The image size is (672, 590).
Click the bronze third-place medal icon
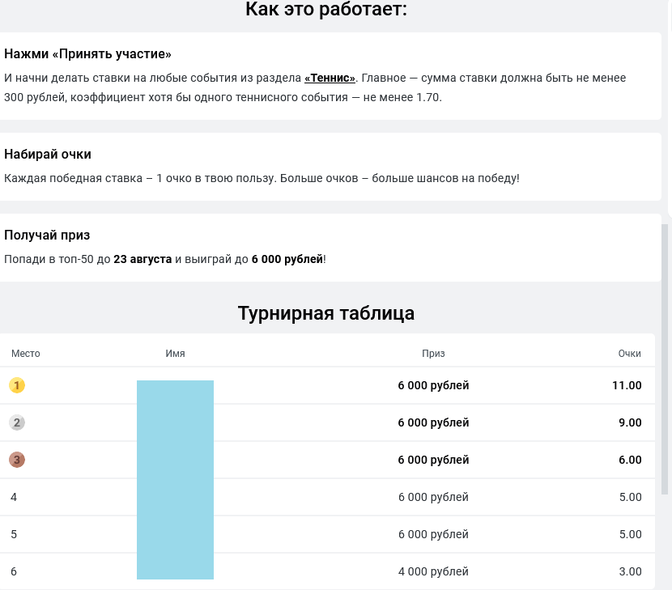17,460
